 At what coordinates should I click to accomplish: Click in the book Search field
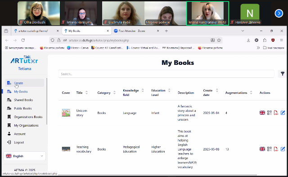click(x=166, y=74)
